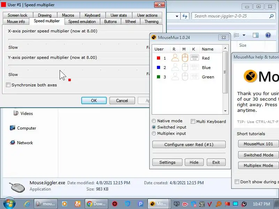
Task: Open the User stats tab
Action: point(119,15)
